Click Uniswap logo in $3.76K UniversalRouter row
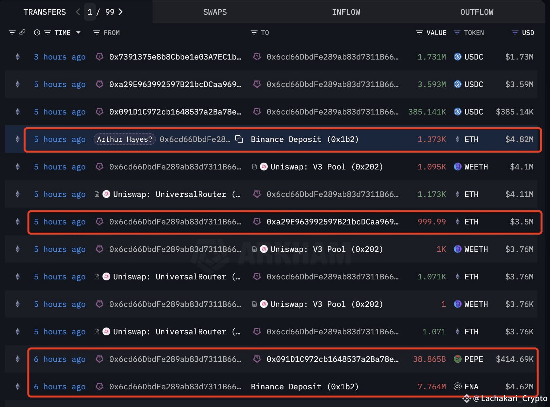 [106, 332]
